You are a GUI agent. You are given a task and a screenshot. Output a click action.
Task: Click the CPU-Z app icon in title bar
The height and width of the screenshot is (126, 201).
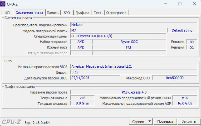pyautogui.click(x=4, y=4)
